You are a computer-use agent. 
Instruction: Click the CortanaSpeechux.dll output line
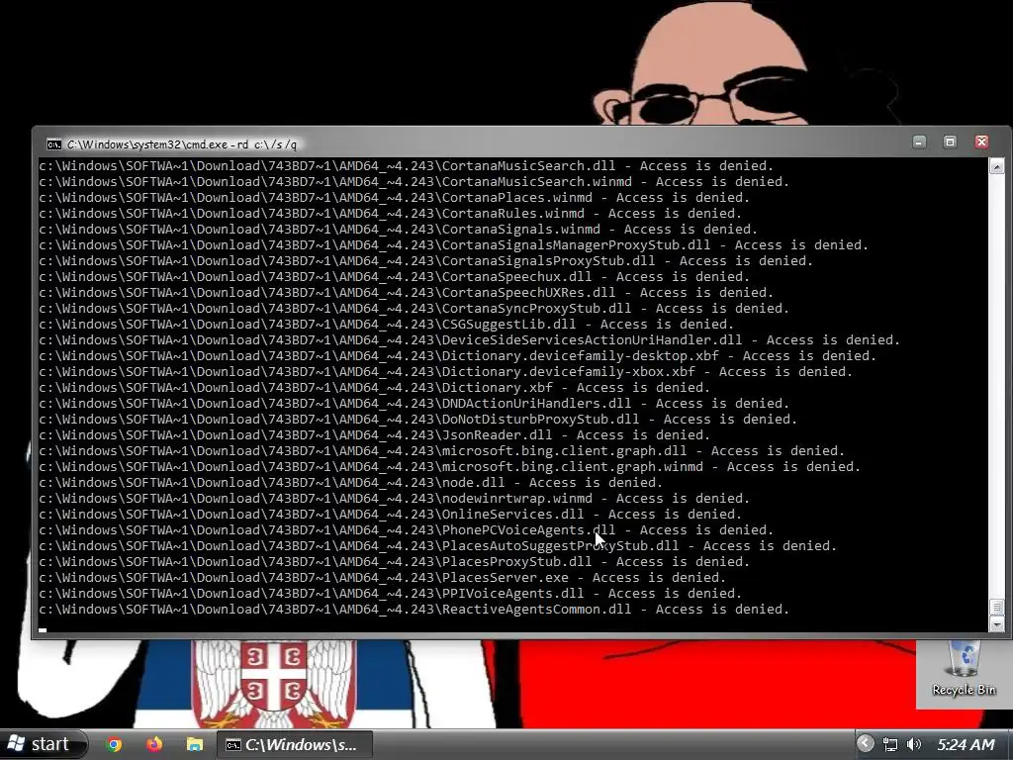coord(394,277)
